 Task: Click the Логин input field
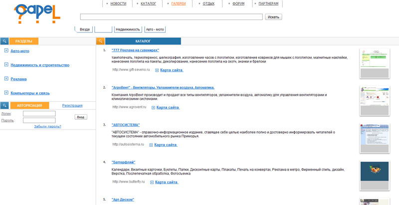click(x=39, y=113)
